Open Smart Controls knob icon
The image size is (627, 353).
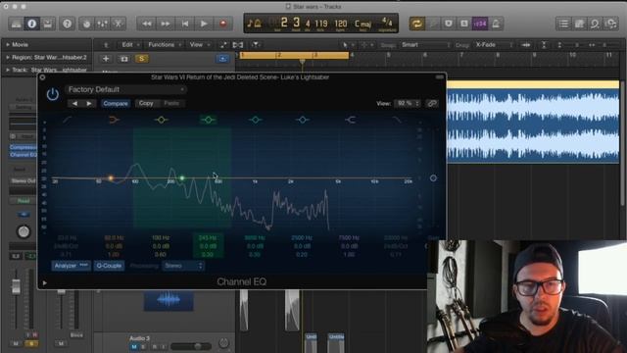pos(86,24)
